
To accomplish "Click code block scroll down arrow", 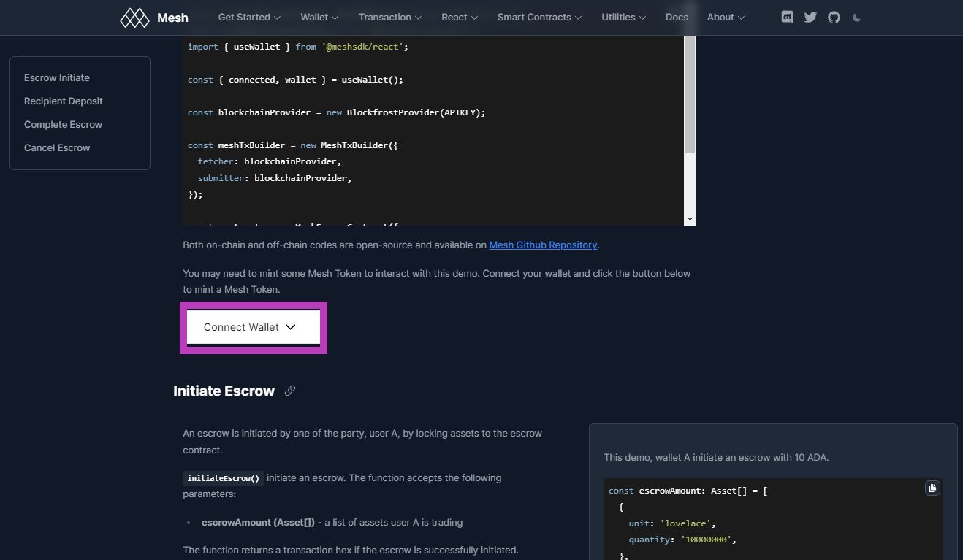I will point(690,219).
